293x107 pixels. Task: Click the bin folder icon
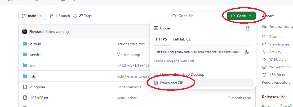25,65
